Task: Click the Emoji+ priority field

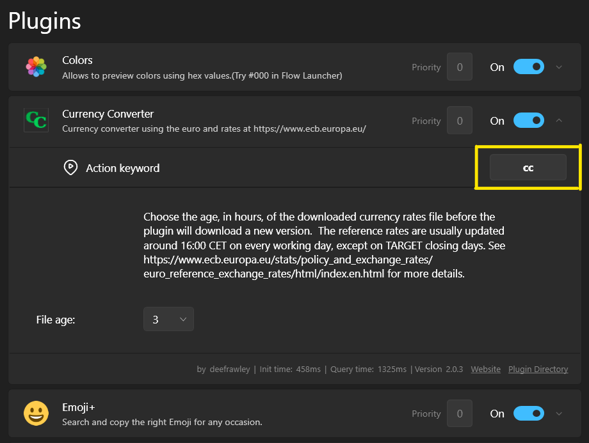Action: click(460, 414)
